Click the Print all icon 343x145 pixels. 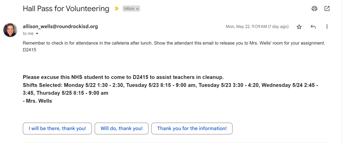(x=314, y=9)
